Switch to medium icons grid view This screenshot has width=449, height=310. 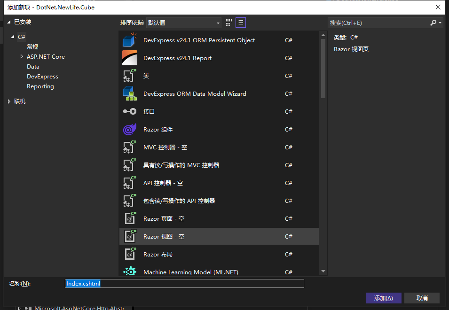[x=229, y=23]
